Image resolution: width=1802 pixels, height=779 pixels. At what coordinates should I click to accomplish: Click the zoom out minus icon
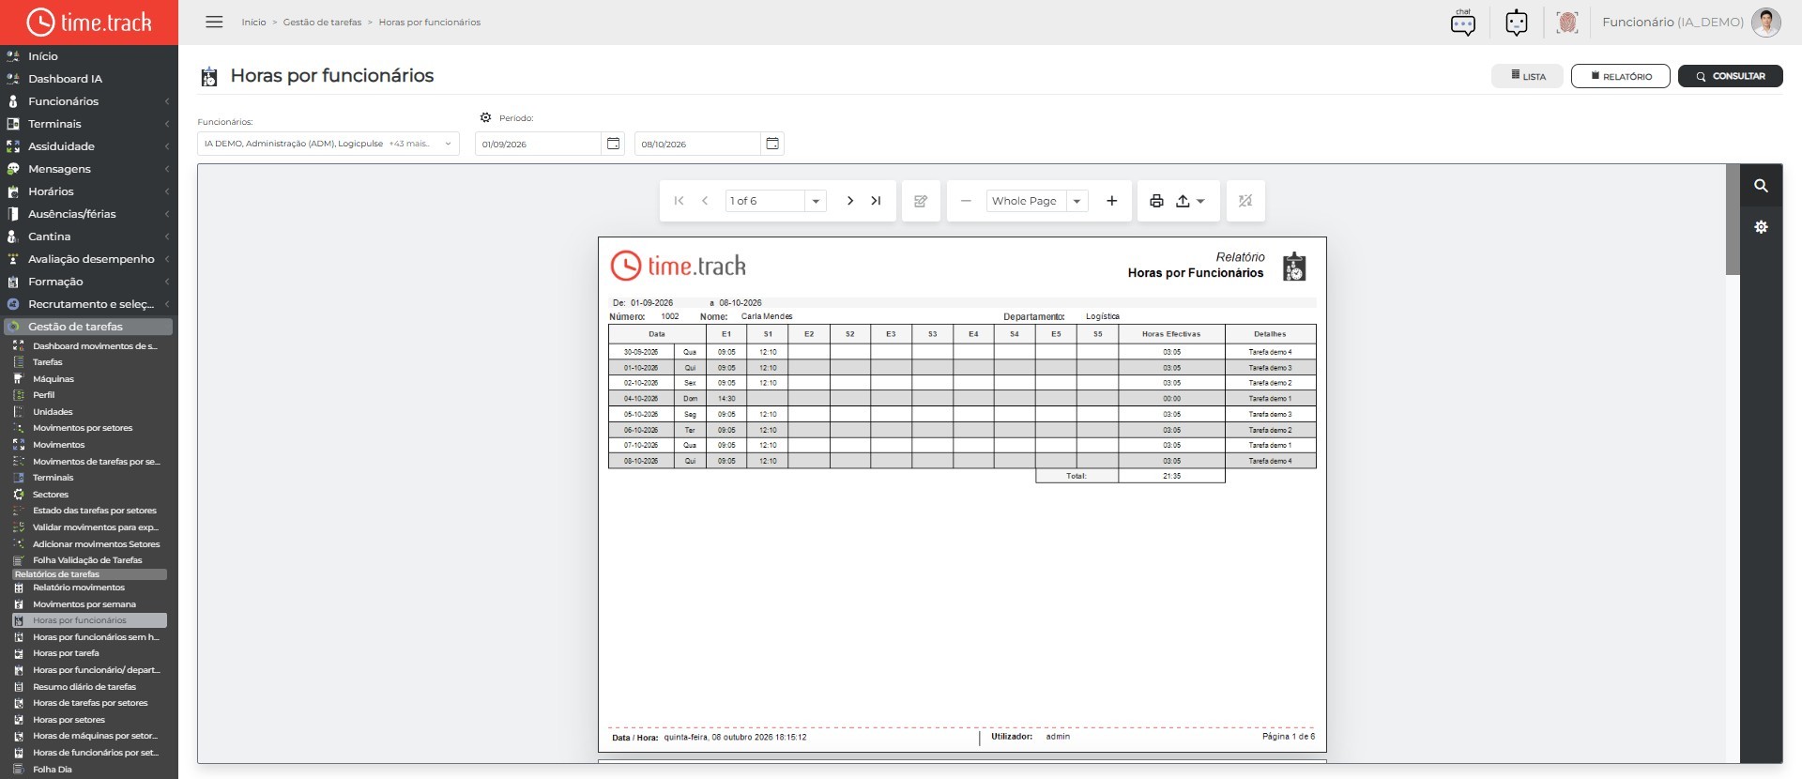(966, 201)
